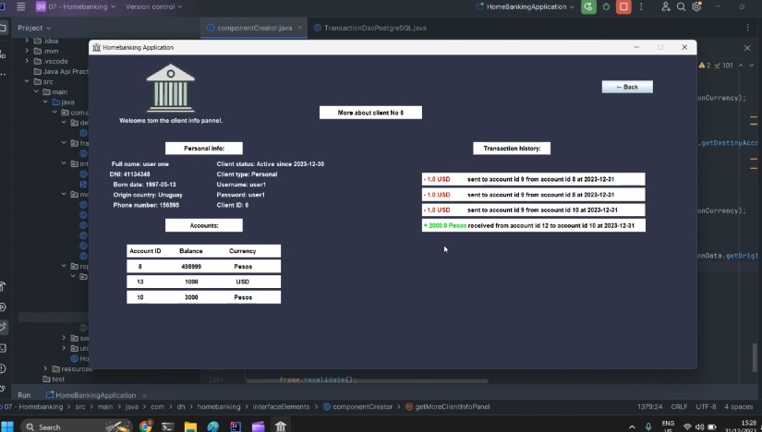Stop the running application red button
This screenshot has height=432, width=762.
[623, 6]
